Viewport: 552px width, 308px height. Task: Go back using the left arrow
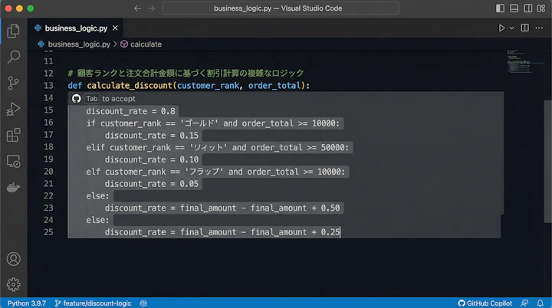pos(137,8)
